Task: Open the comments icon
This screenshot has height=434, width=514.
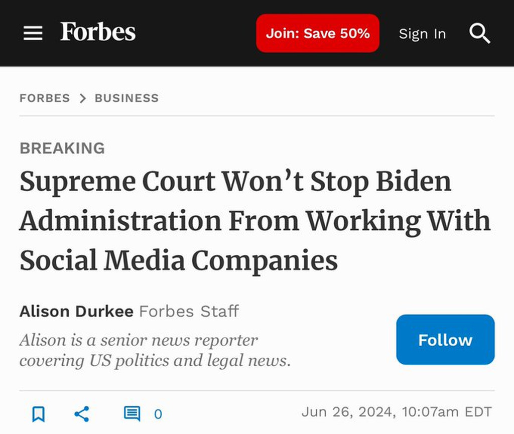Action: coord(132,414)
